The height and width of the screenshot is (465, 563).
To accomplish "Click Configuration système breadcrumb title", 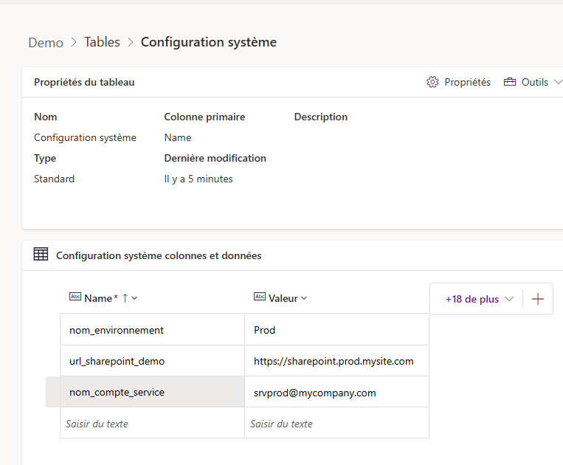I will coord(209,42).
